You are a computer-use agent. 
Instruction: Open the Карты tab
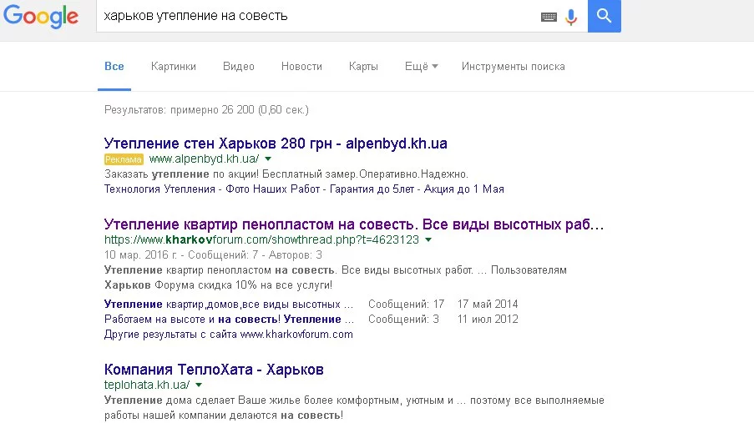[x=363, y=67]
